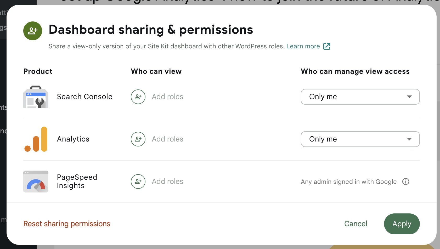440x249 pixels.
Task: Click 'Add roles' text for Search Console
Action: point(167,97)
